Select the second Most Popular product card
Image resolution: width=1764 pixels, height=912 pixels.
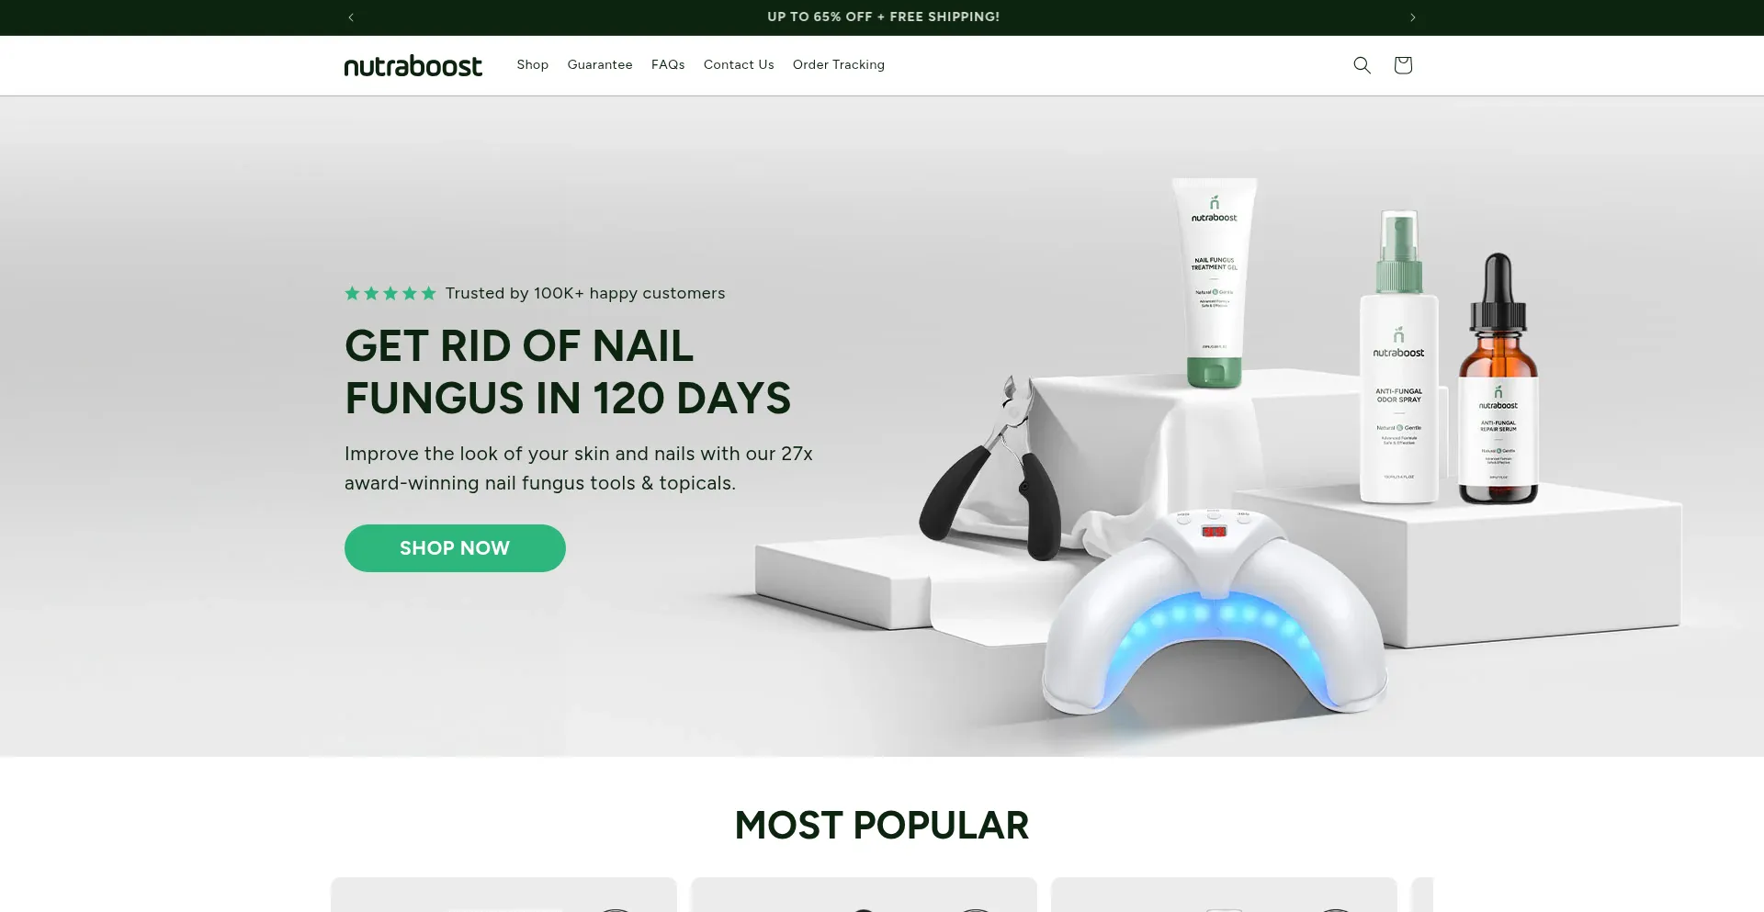point(864,895)
